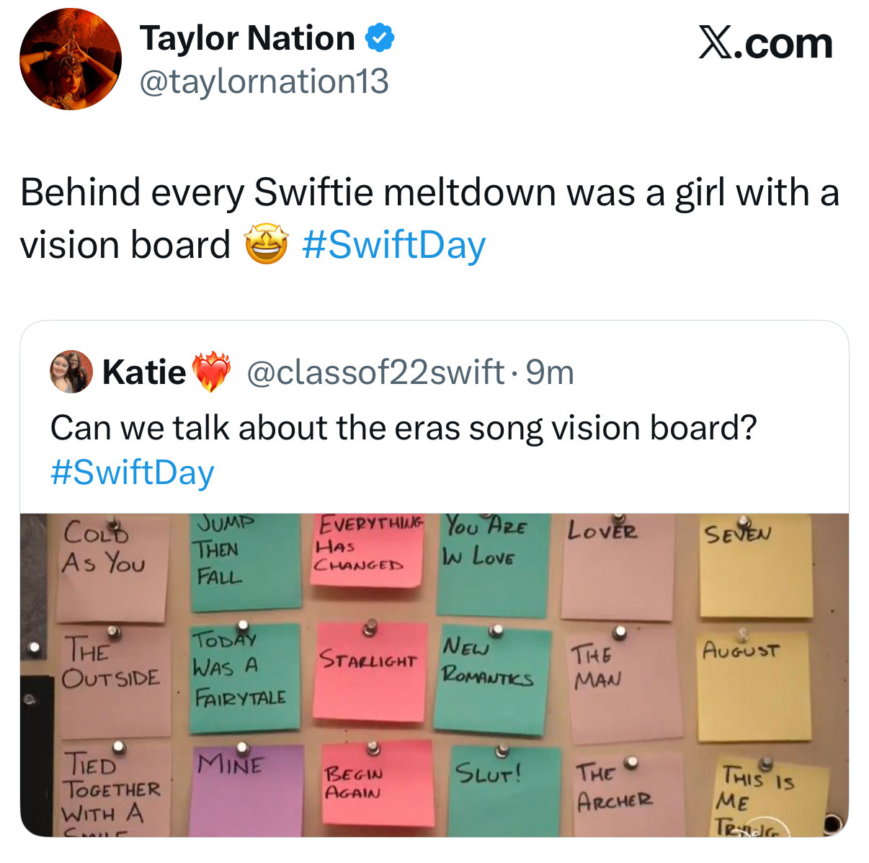The image size is (869, 863).
Task: Click Taylor Nation's profile avatar
Action: 71,59
